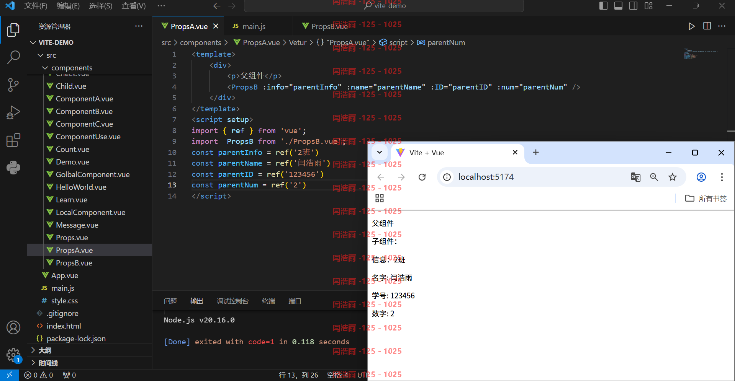Toggle the primary sidebar layout icon

pyautogui.click(x=603, y=6)
